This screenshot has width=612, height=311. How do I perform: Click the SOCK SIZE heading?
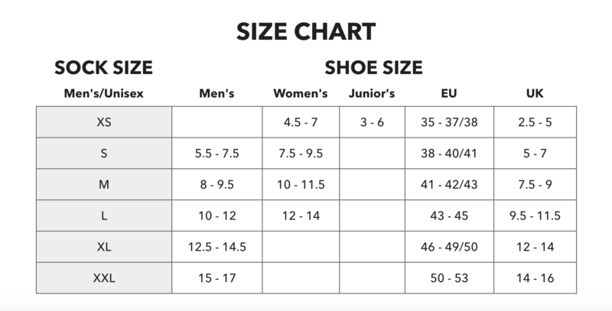pyautogui.click(x=104, y=68)
